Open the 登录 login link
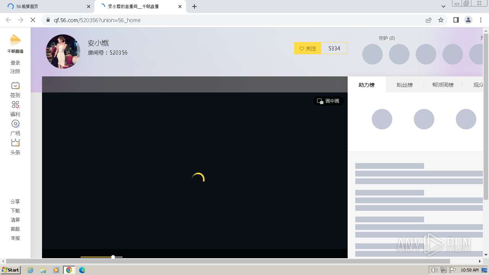 pos(15,63)
